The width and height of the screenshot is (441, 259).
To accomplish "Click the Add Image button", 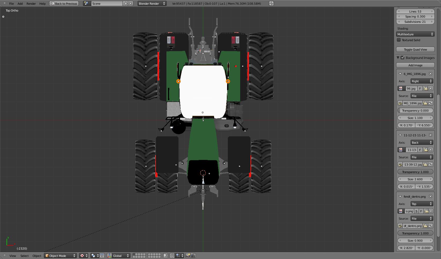I will pos(415,65).
